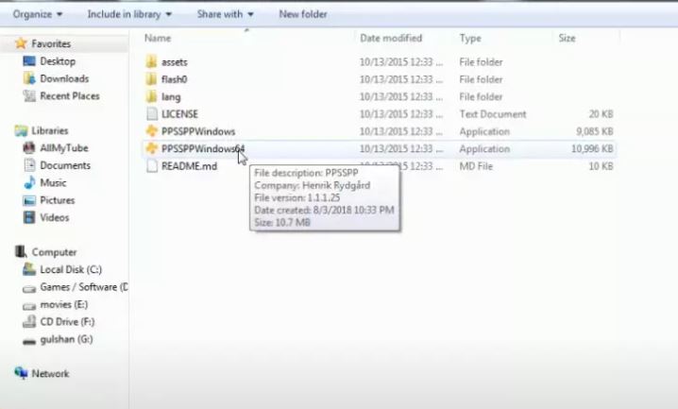This screenshot has width=678, height=409.
Task: Open the Organize dropdown menu
Action: pyautogui.click(x=38, y=14)
